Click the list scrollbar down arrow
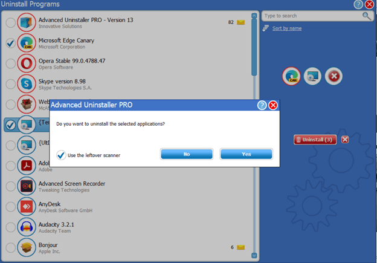 click(x=254, y=256)
